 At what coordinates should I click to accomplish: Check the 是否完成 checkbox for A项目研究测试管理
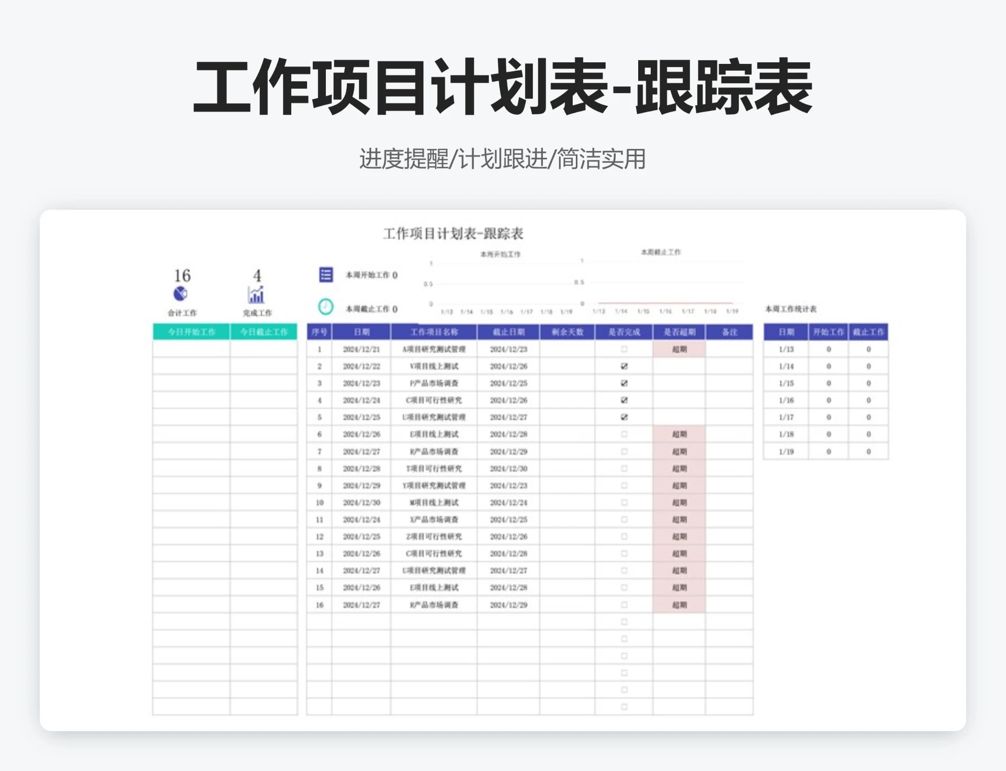click(x=624, y=349)
